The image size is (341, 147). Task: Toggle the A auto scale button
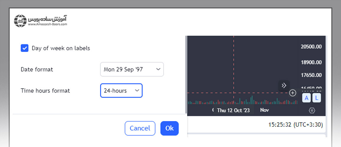[306, 98]
